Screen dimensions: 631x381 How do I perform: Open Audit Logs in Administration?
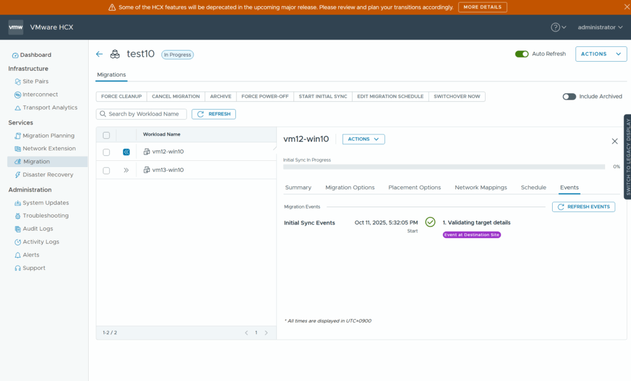38,229
